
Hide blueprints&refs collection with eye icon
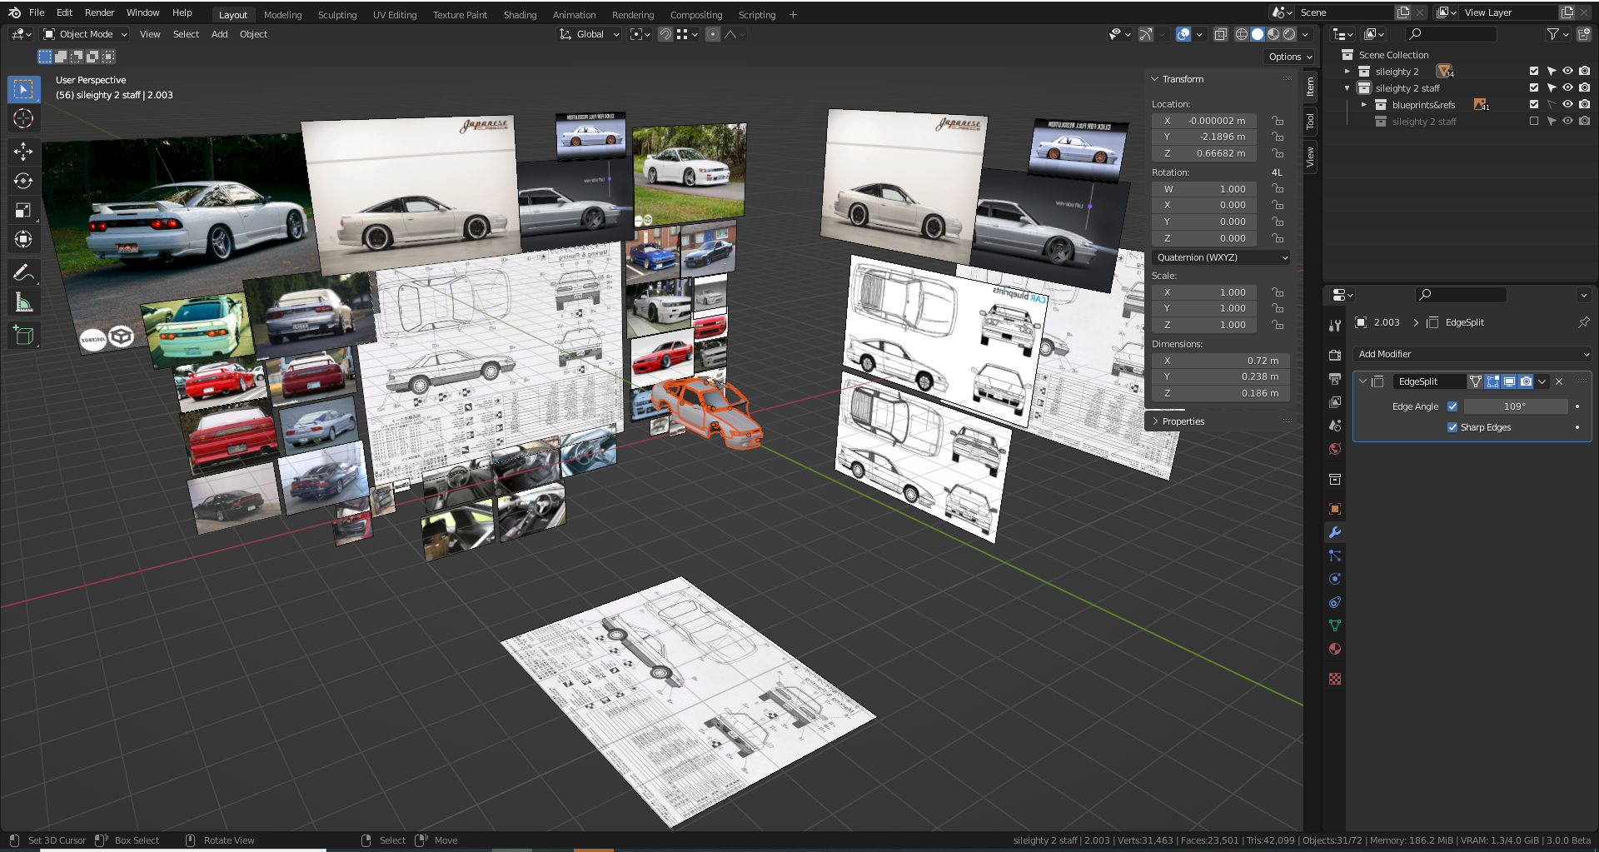coord(1567,105)
